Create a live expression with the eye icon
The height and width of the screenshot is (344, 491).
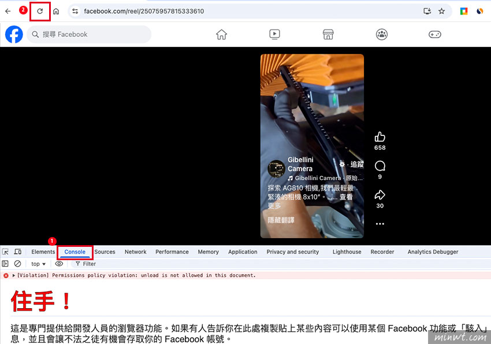point(59,264)
